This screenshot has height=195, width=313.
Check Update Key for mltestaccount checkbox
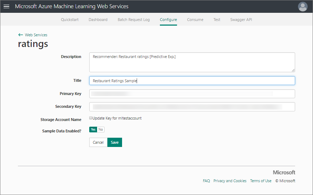point(91,118)
